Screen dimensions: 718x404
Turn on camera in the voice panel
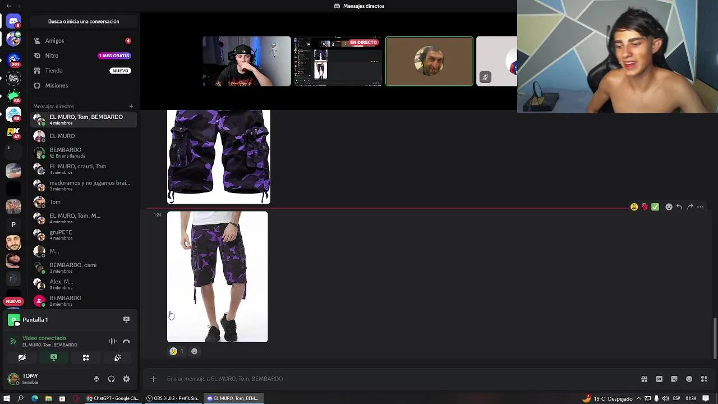22,357
